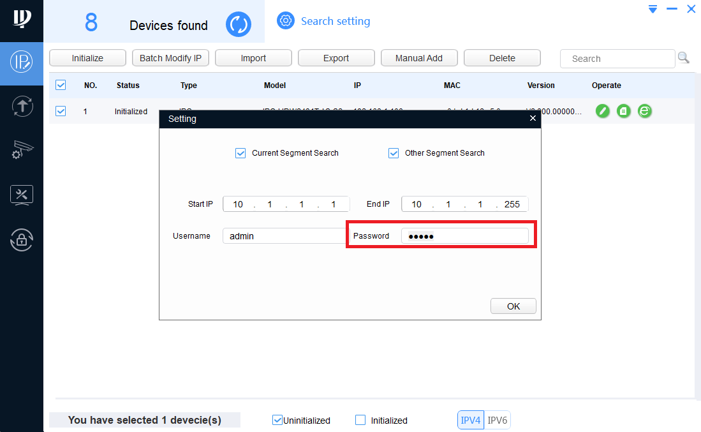Viewport: 701px width, 432px height.
Task: Click the app logo icon
Action: tap(22, 19)
